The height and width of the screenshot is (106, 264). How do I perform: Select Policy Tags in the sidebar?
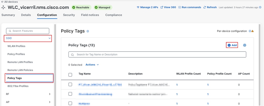click(29, 78)
